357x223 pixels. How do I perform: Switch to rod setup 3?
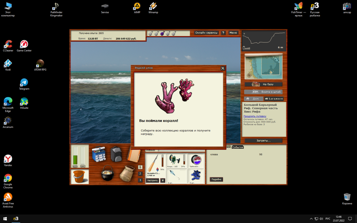[x=140, y=180]
